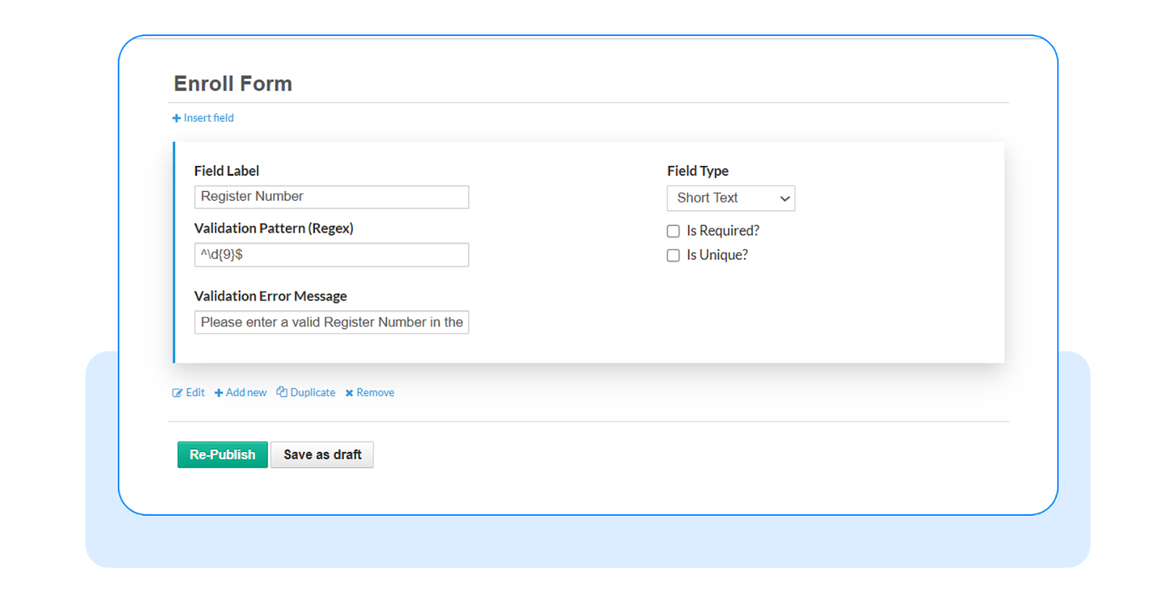Click the Remove link text

[375, 393]
